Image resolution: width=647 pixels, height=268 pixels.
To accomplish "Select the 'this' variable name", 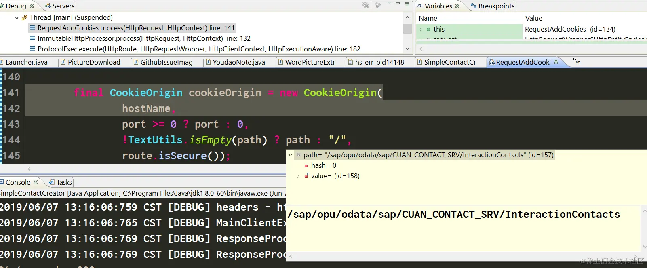I will coord(439,29).
